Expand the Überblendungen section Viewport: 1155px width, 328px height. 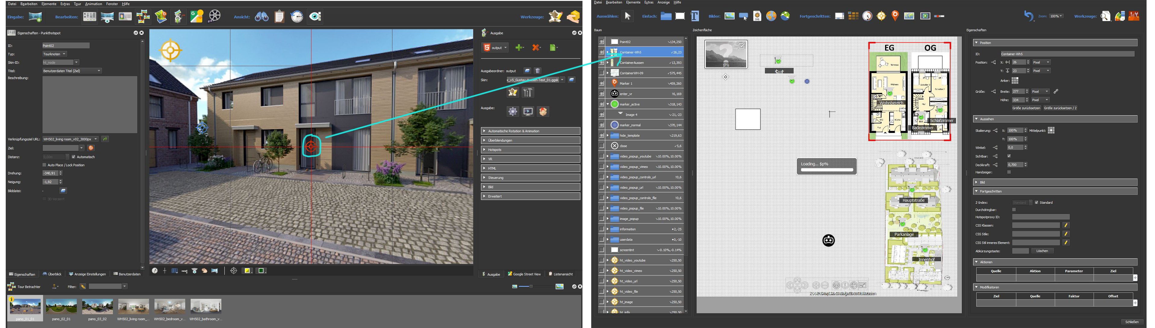click(530, 140)
